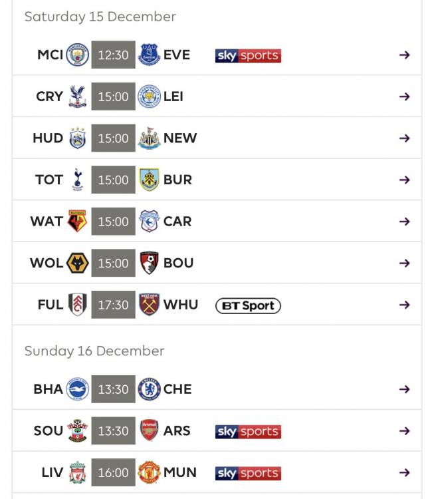Image resolution: width=434 pixels, height=499 pixels.
Task: Select the 16:00 kickoff time box
Action: tap(113, 473)
